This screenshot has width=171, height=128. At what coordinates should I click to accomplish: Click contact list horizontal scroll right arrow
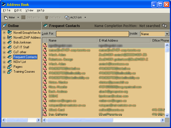tap(162, 120)
